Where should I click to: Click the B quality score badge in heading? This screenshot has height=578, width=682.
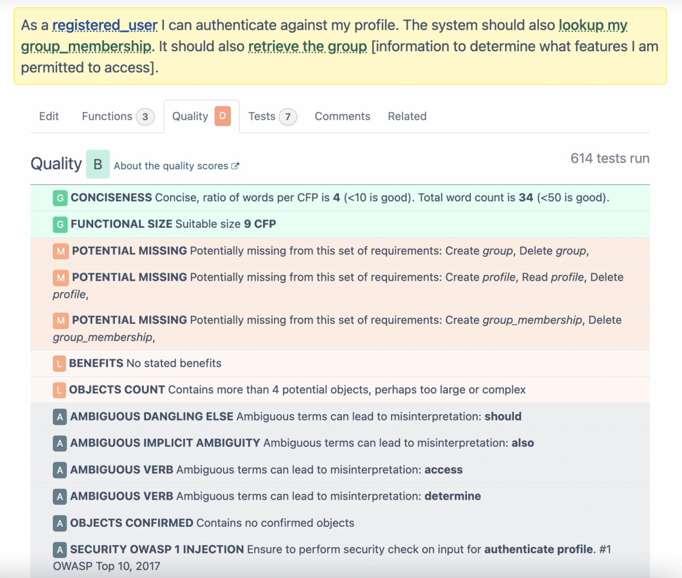point(98,164)
